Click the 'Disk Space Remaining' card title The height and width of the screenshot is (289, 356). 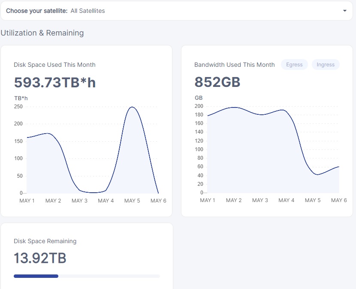tap(45, 241)
